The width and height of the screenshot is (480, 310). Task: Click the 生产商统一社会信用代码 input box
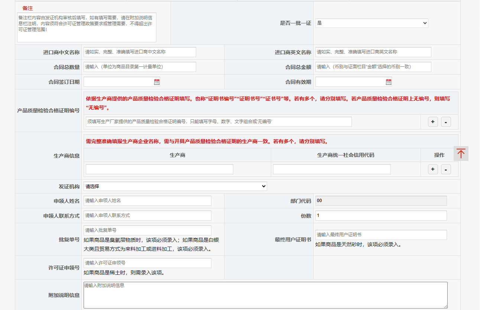pyautogui.click(x=332, y=169)
